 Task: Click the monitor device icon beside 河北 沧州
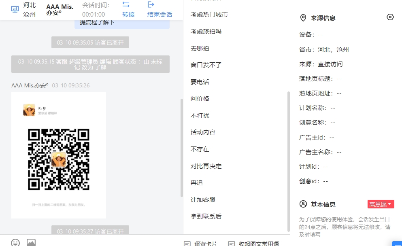pos(15,9)
